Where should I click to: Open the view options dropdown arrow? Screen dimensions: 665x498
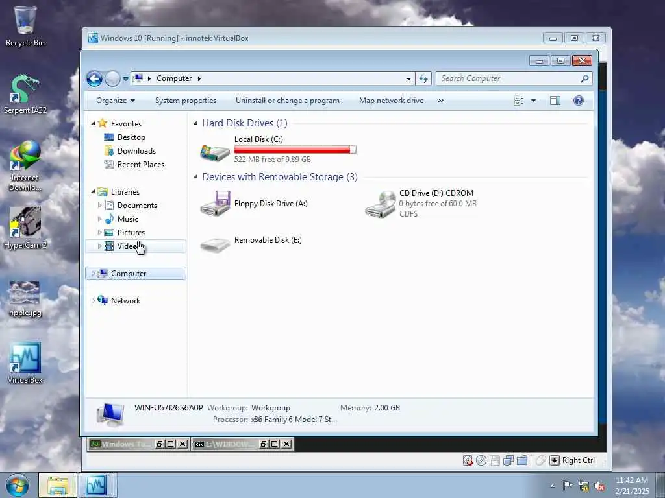pos(534,101)
